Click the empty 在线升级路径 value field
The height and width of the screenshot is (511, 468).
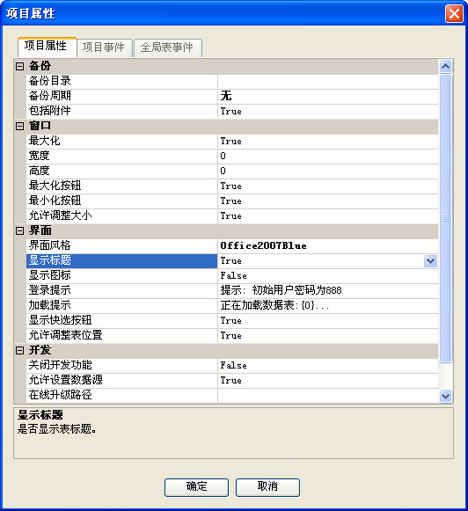tap(328, 396)
